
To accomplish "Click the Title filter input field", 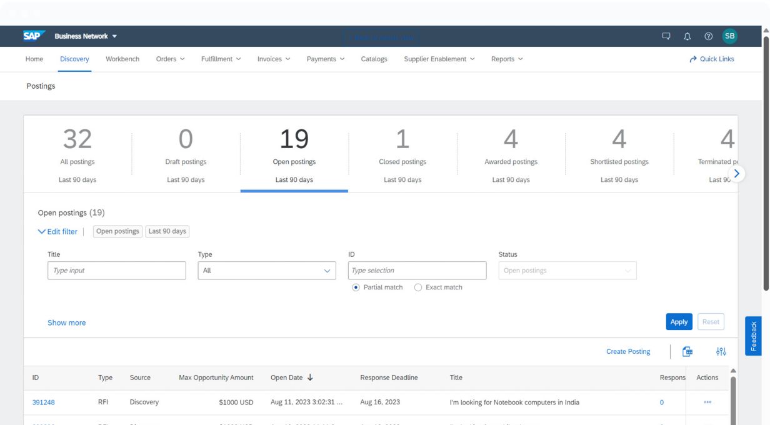I will tap(117, 271).
